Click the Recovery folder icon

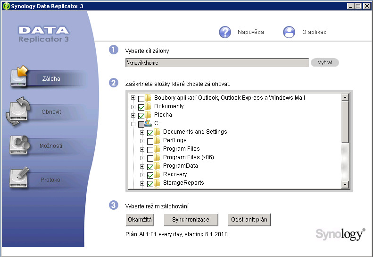pos(157,174)
